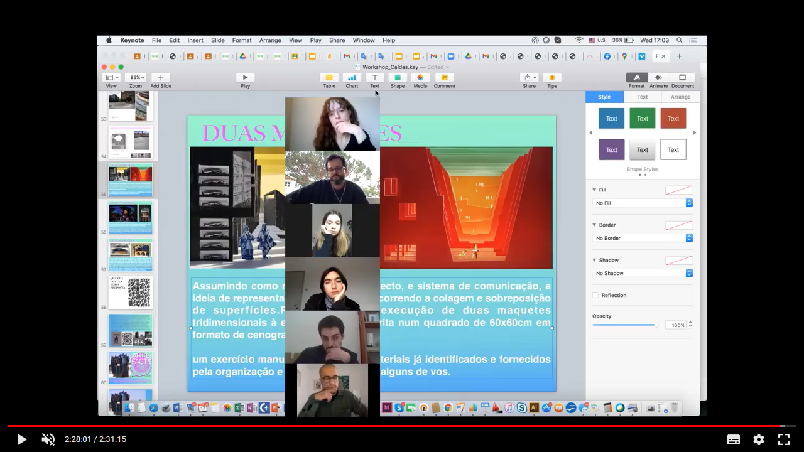Enable the Reflection checkbox
Image resolution: width=804 pixels, height=452 pixels.
pos(595,295)
